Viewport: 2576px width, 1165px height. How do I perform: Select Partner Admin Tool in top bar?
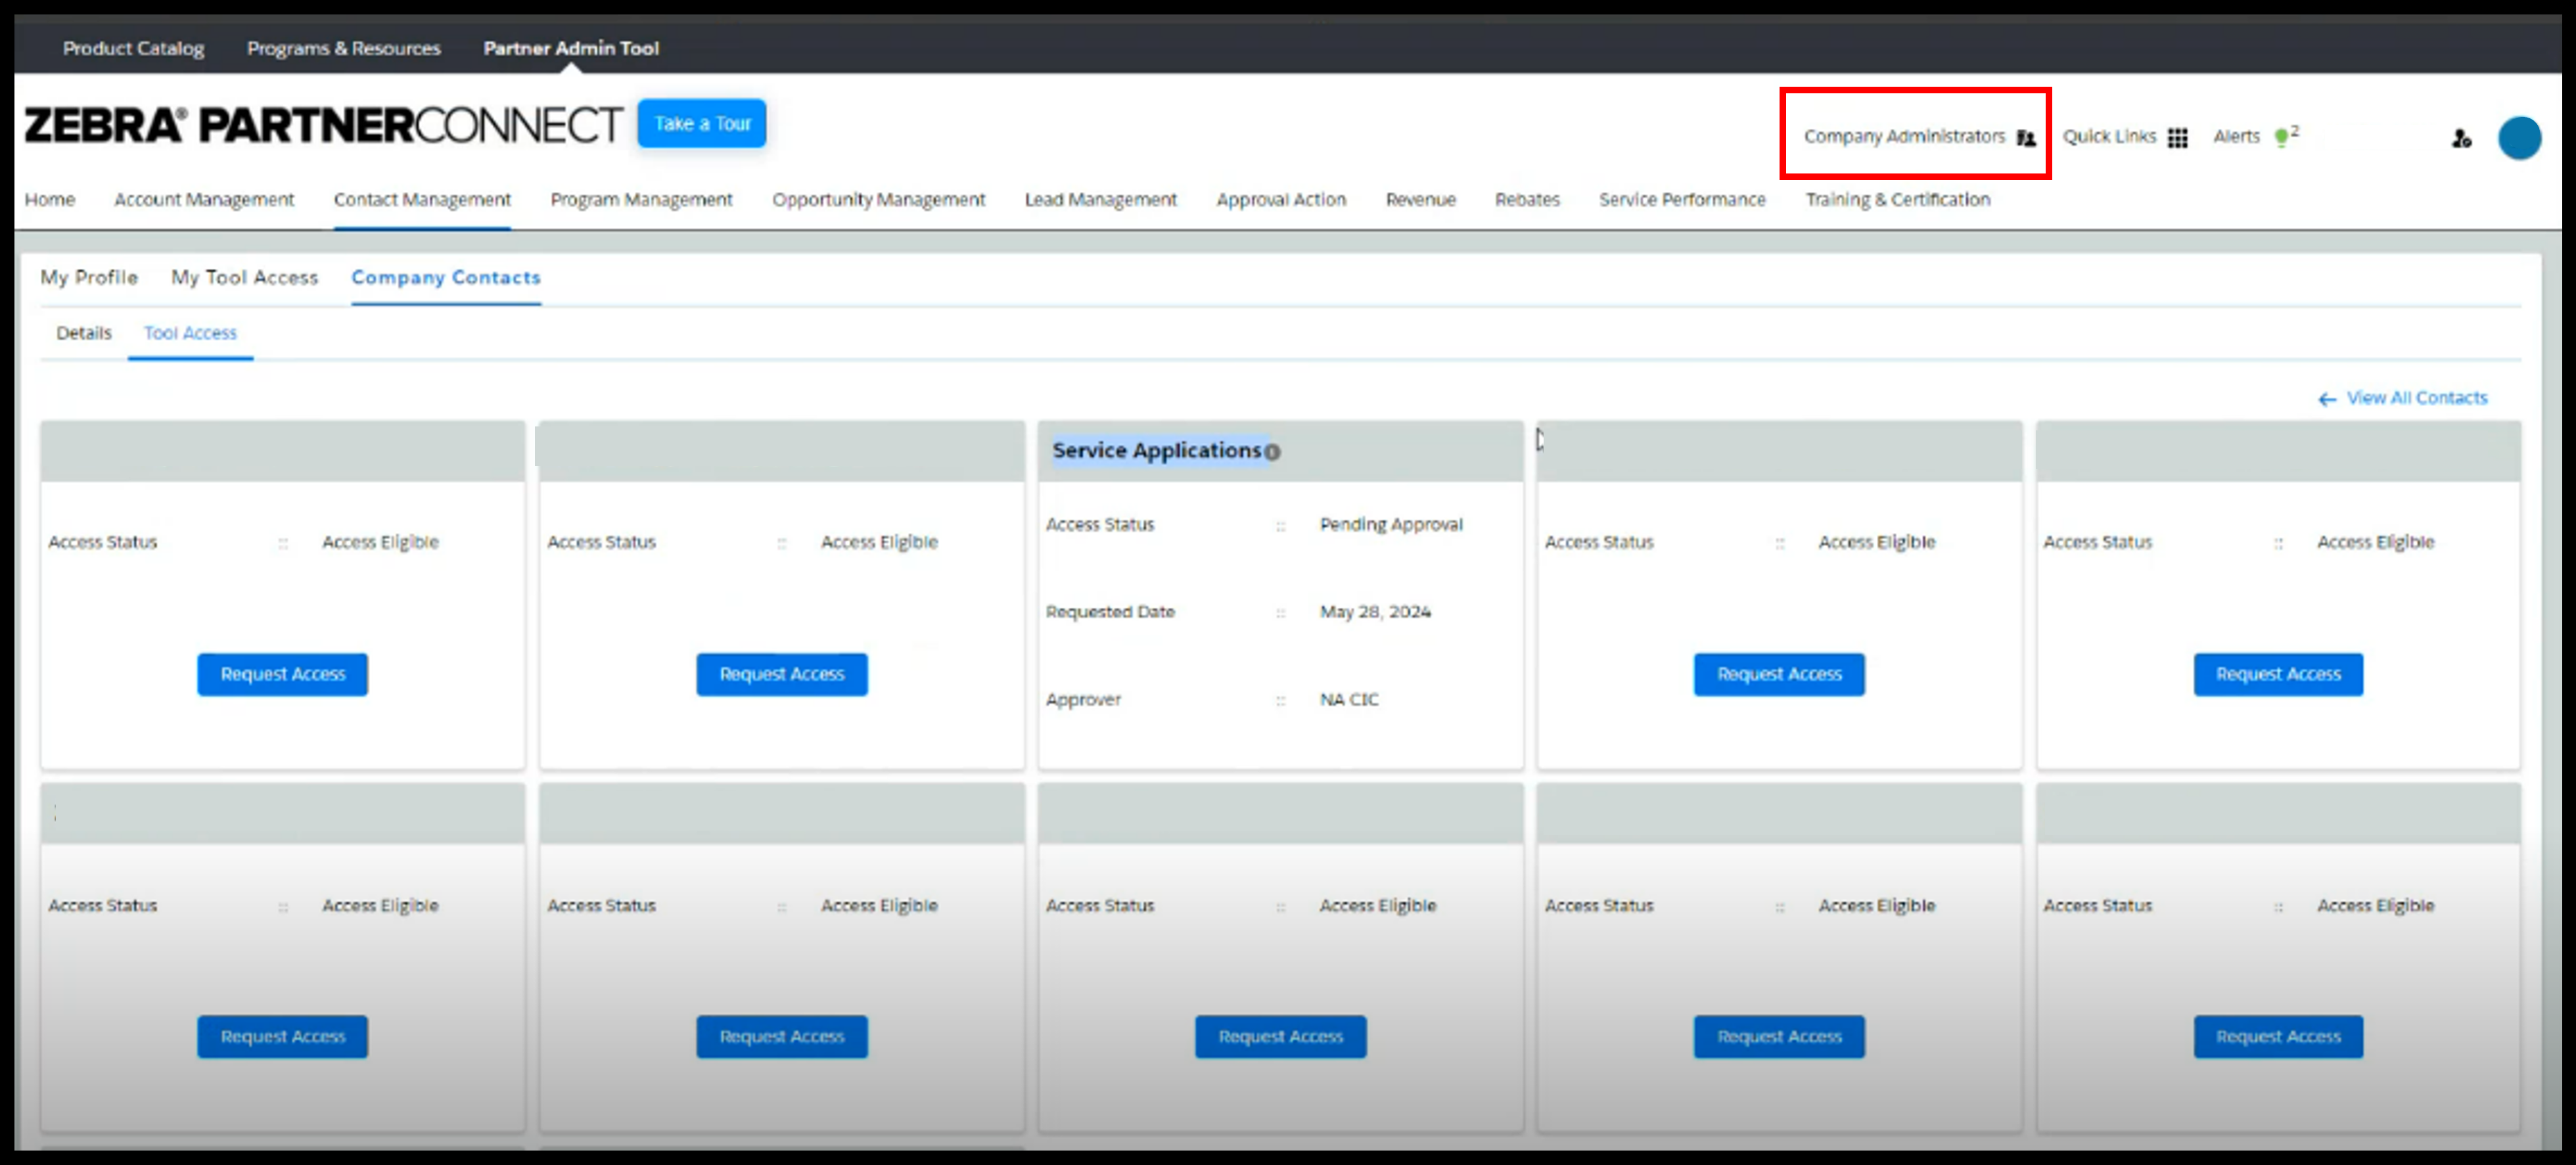point(571,48)
